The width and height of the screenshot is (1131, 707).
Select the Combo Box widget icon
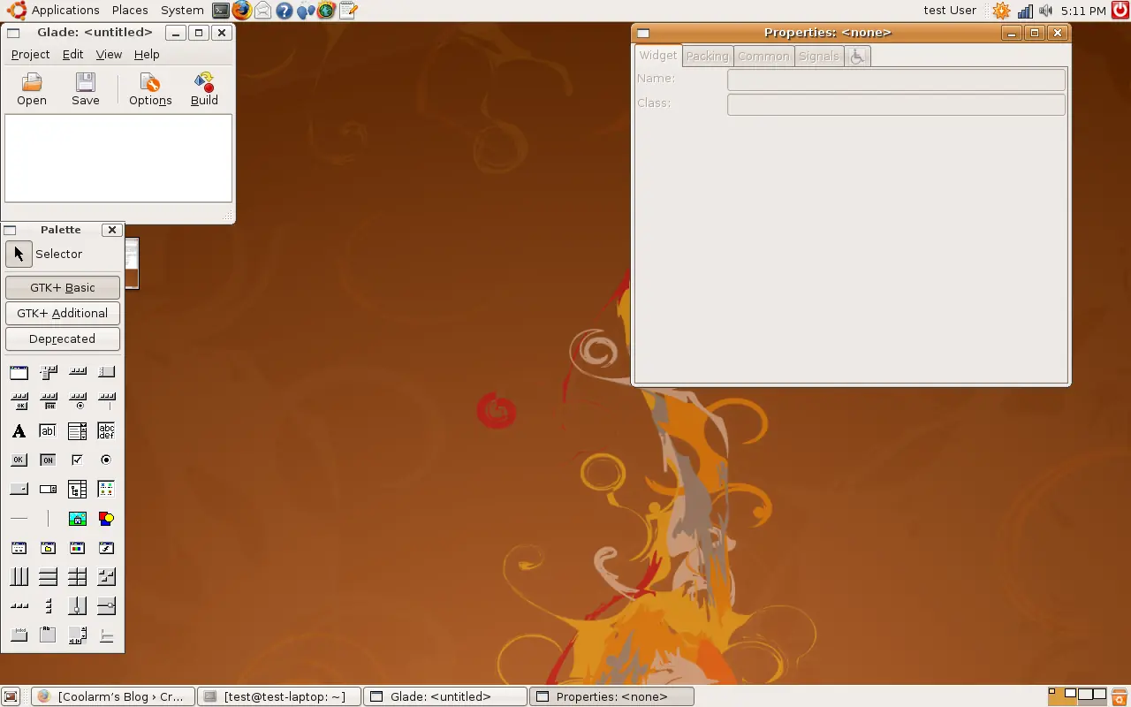(x=19, y=489)
